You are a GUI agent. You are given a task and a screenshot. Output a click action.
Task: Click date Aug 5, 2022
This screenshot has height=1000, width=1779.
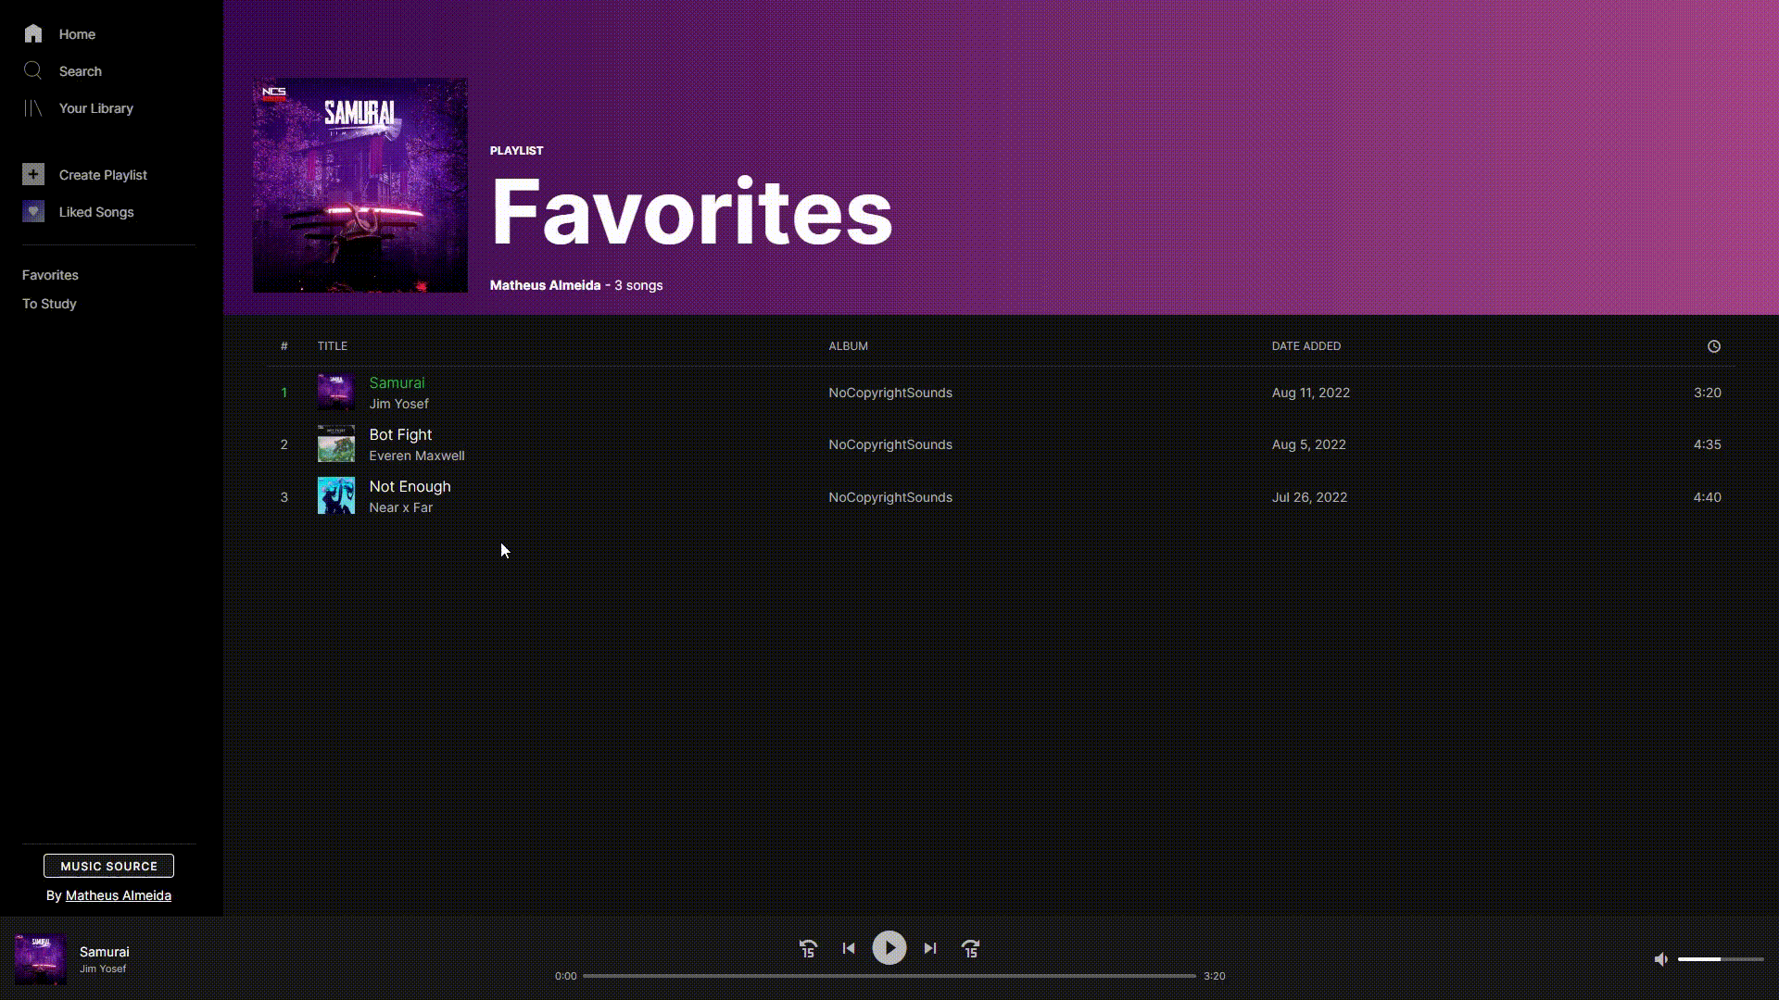pos(1308,444)
